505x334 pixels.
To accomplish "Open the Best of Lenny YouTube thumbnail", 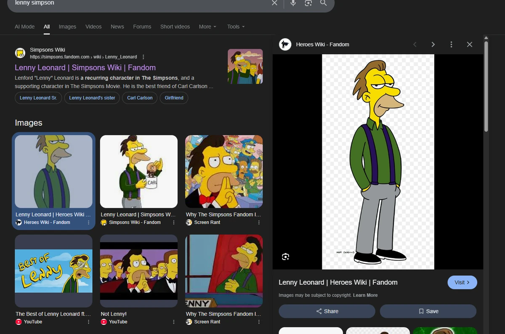I will [x=53, y=271].
